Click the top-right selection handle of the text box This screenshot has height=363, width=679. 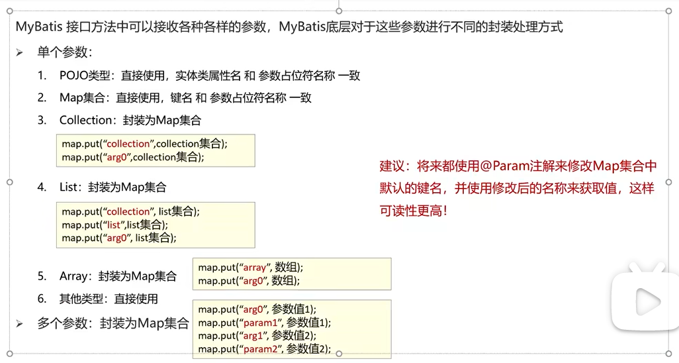coord(668,11)
